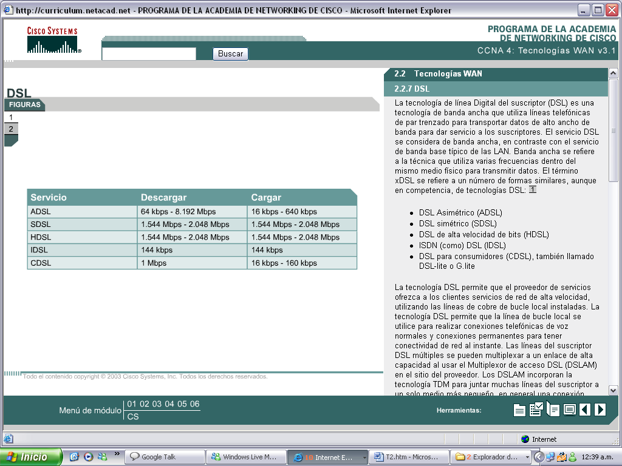Switch to Explorador taskbar group
This screenshot has height=466, width=622.
click(x=490, y=457)
